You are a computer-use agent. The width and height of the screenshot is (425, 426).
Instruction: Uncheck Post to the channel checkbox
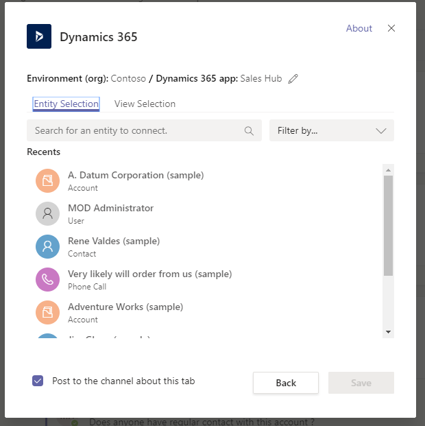coord(38,381)
